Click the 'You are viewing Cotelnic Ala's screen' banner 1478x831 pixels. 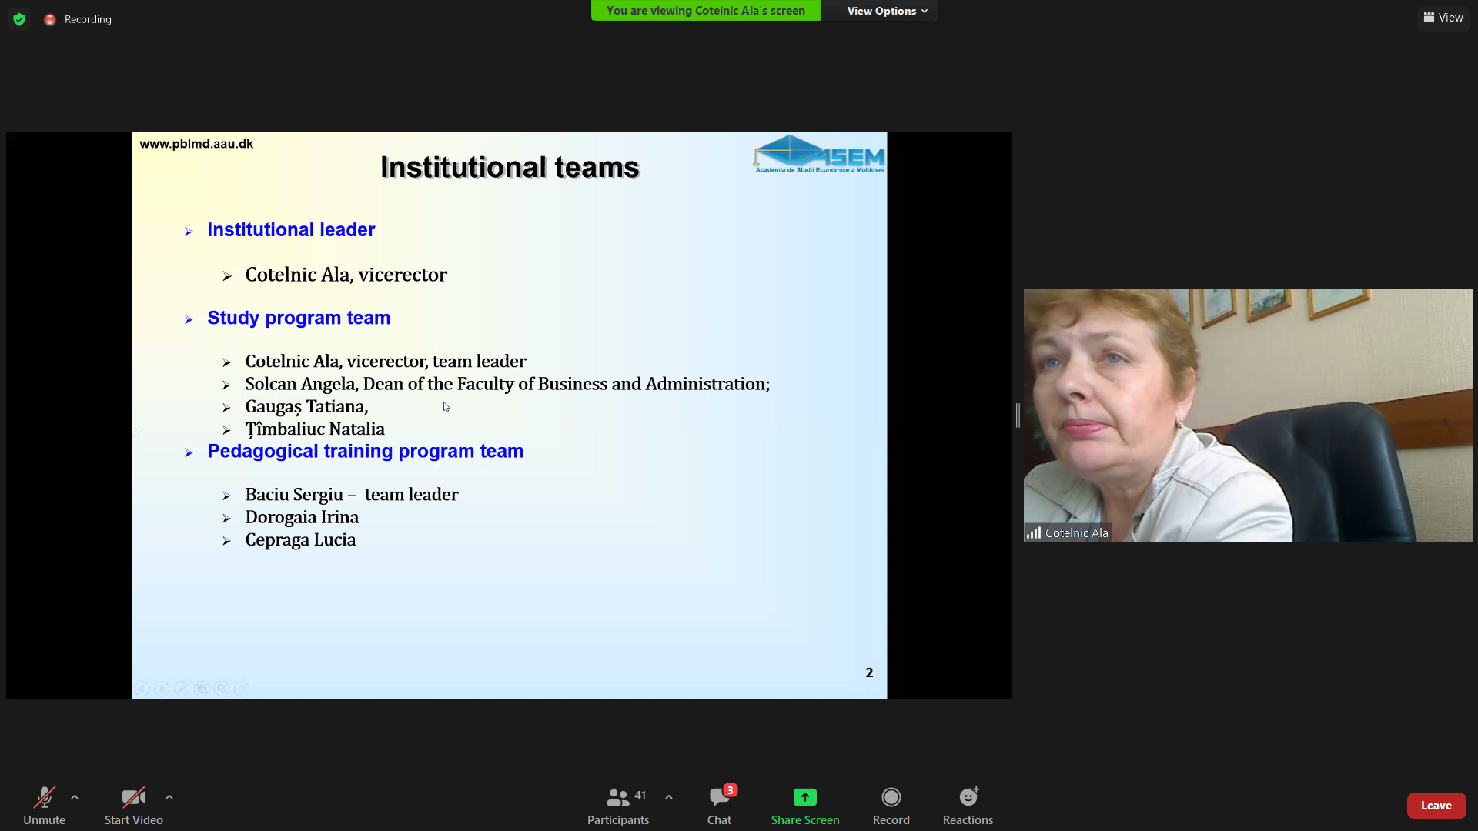click(x=706, y=11)
